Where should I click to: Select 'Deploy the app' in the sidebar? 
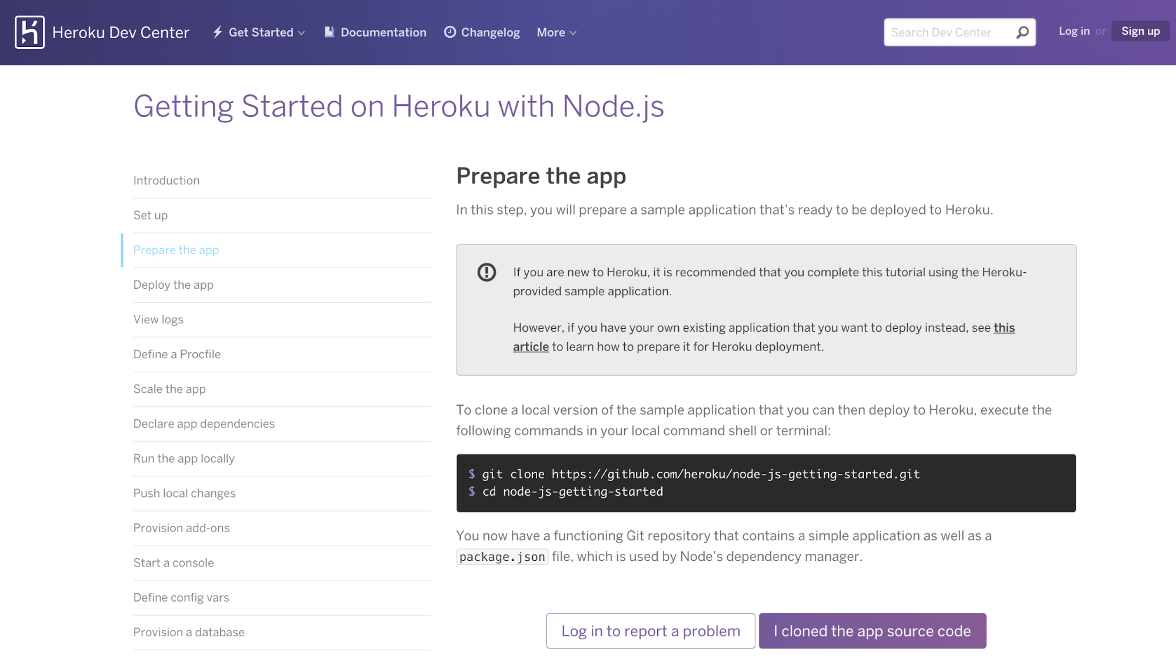click(173, 285)
